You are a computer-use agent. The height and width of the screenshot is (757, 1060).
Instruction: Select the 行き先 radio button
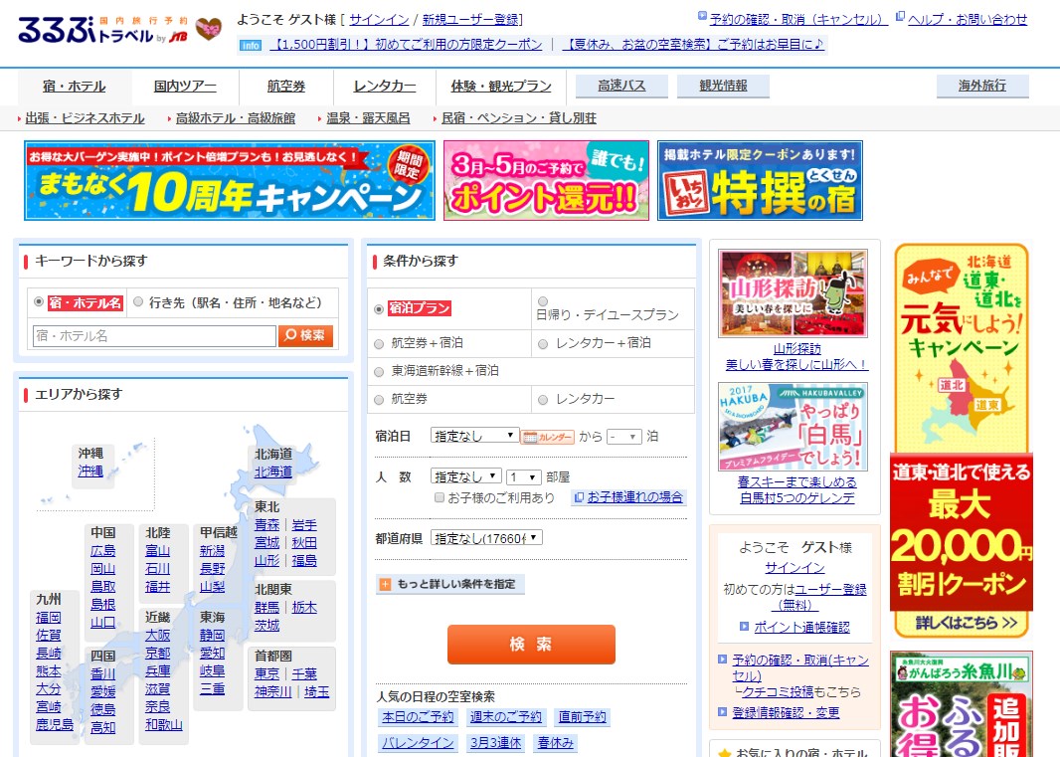click(x=138, y=302)
